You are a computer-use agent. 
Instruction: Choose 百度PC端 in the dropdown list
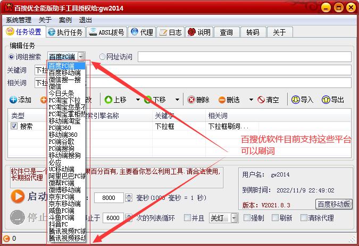tap(66, 66)
